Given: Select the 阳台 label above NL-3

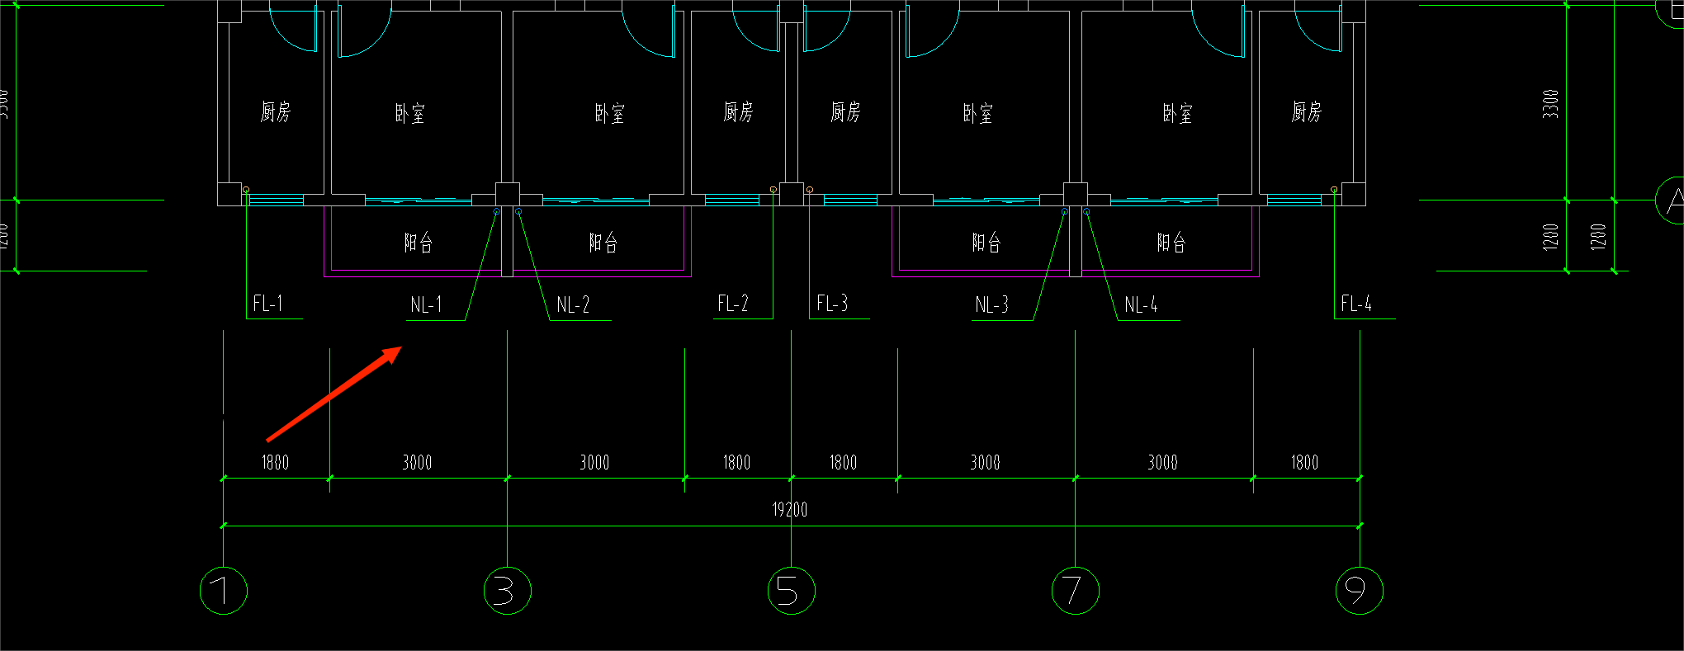Looking at the screenshot, I should (x=986, y=243).
